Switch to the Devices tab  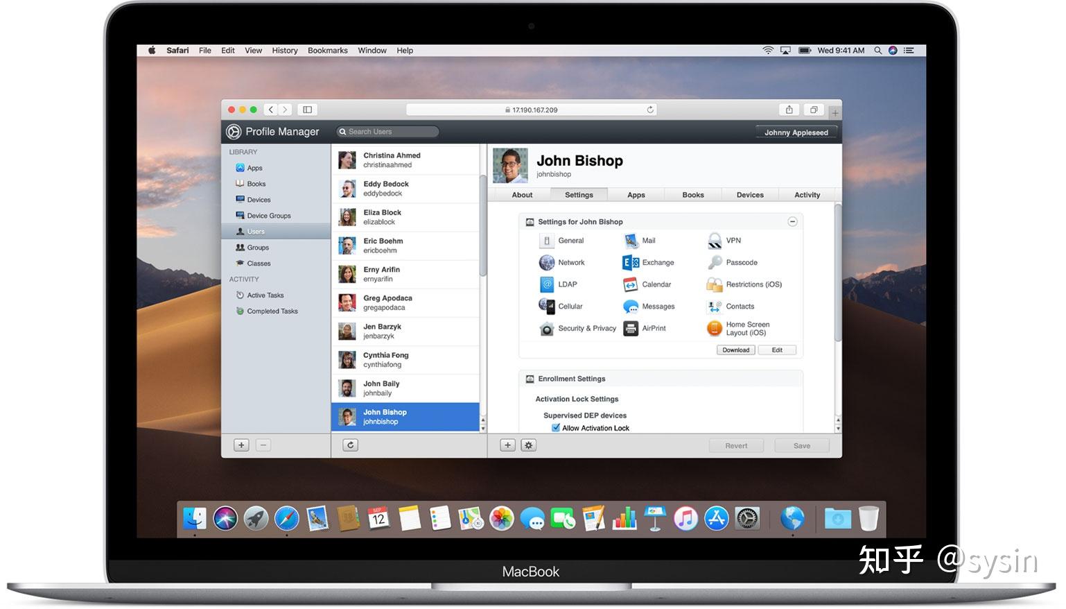click(x=750, y=195)
